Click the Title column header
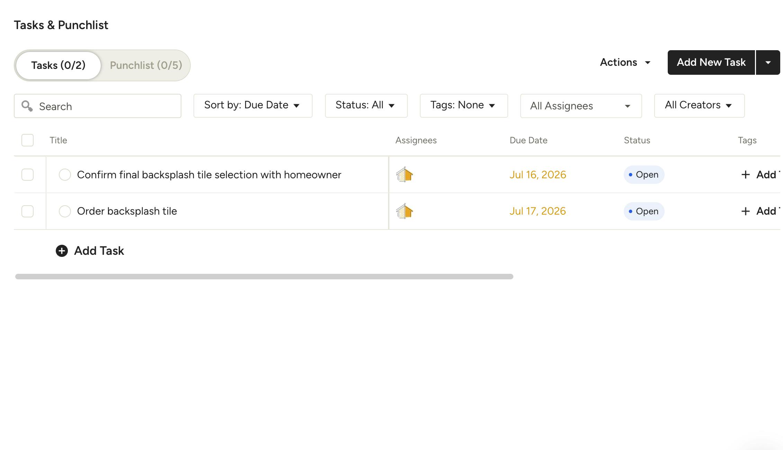Viewport: 783px width, 450px height. click(58, 140)
